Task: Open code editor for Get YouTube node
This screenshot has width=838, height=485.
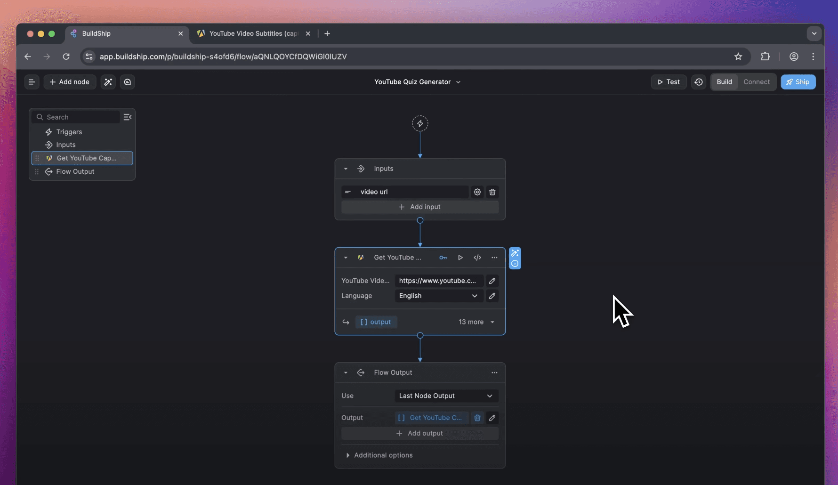Action: 477,258
